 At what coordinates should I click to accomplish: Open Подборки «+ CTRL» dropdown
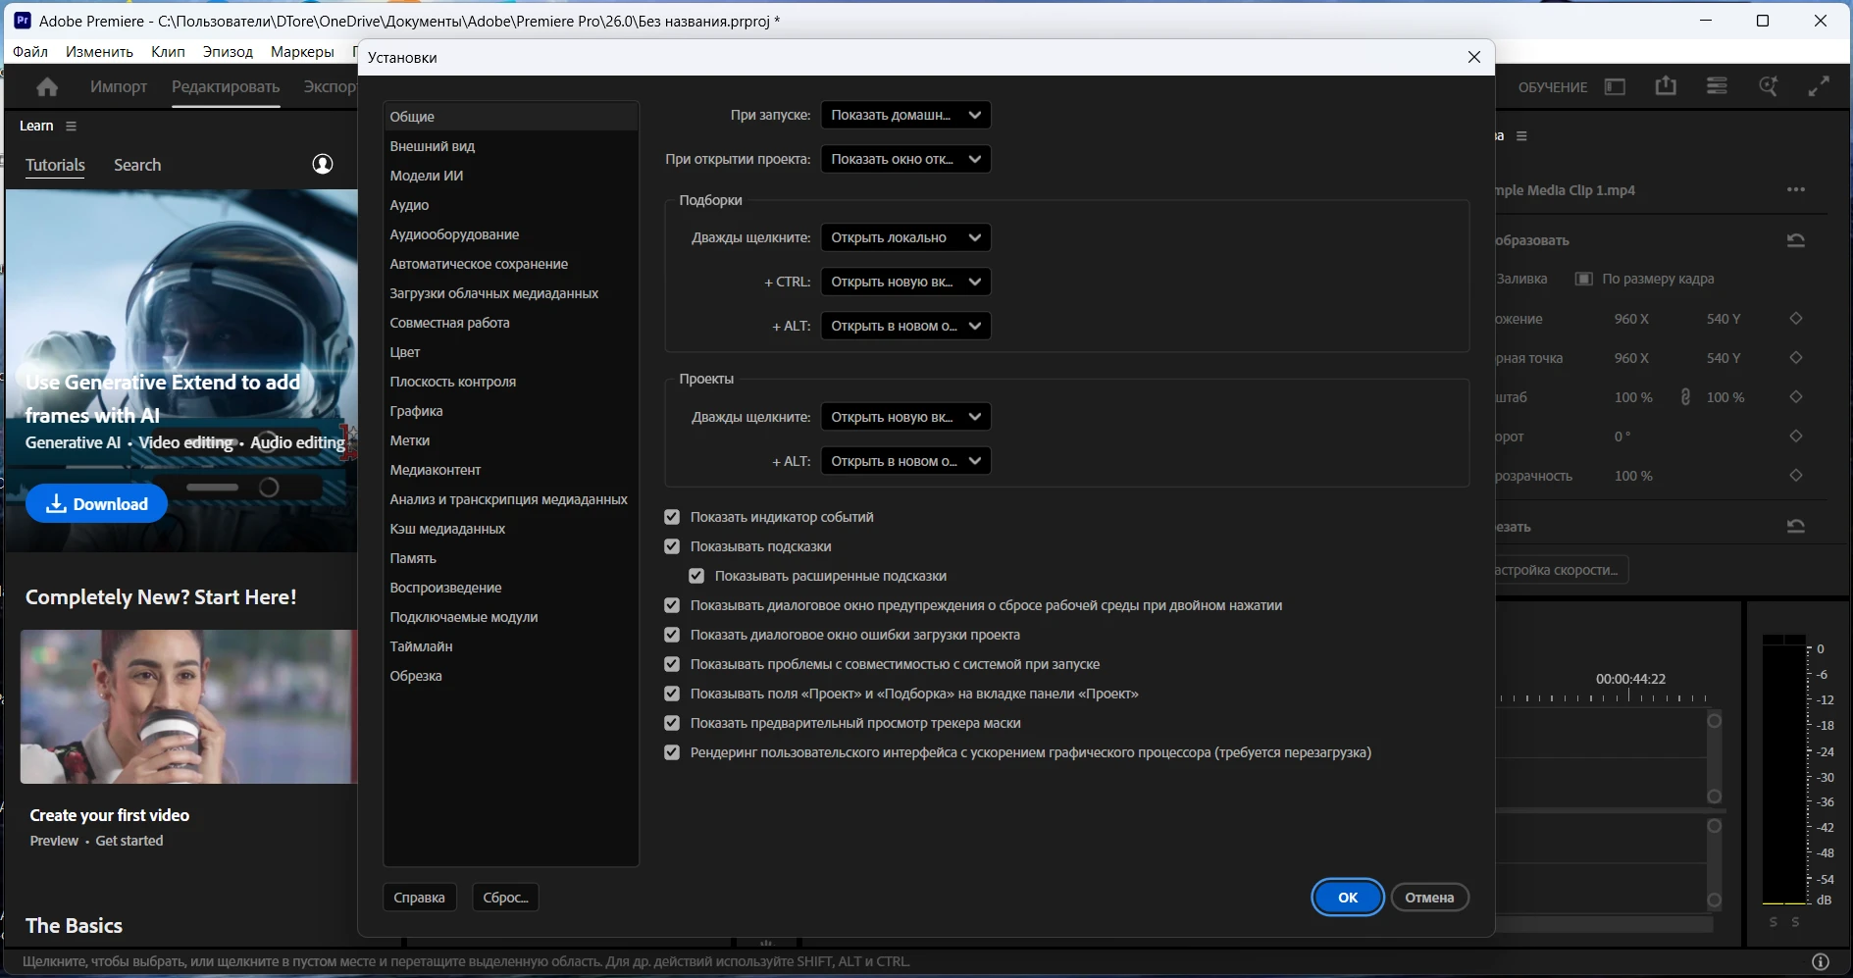pyautogui.click(x=904, y=282)
